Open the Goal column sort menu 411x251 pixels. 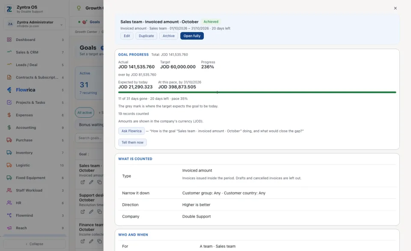coord(89,154)
